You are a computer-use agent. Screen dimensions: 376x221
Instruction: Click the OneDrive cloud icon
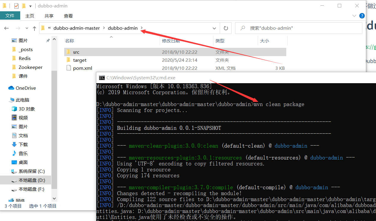point(11,88)
